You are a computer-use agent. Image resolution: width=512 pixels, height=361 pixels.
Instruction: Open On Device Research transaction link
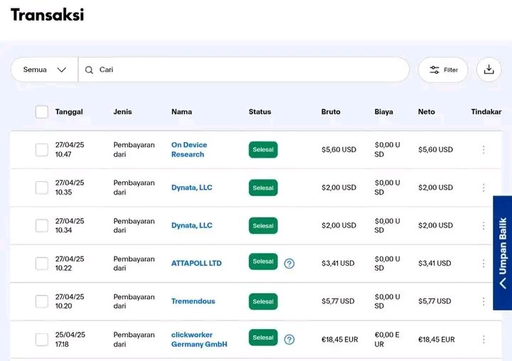pos(189,149)
